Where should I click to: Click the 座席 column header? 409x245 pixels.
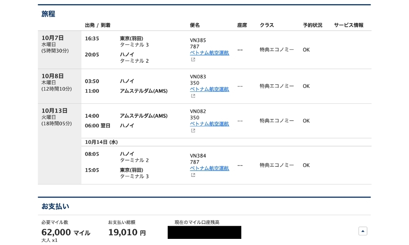click(x=242, y=25)
